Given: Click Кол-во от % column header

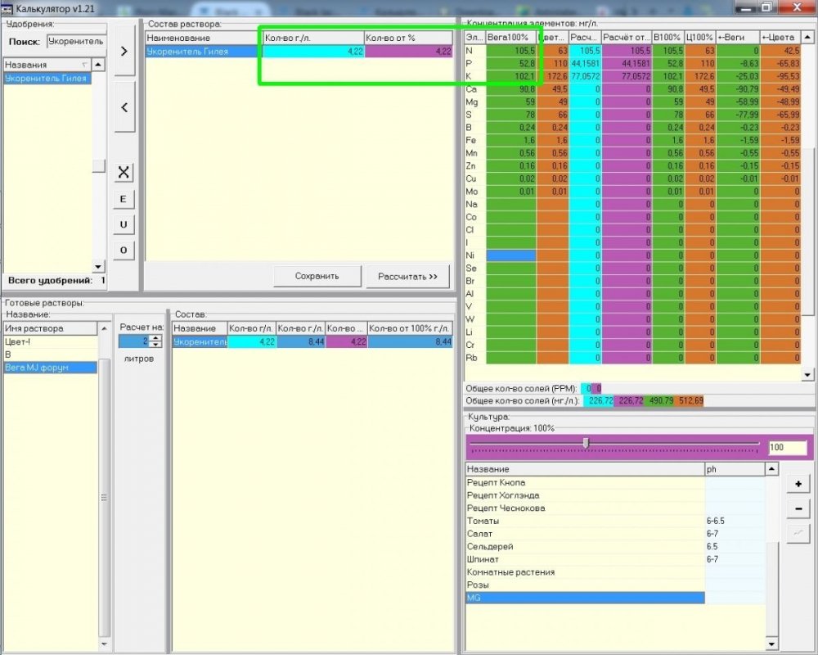Looking at the screenshot, I should coord(408,38).
